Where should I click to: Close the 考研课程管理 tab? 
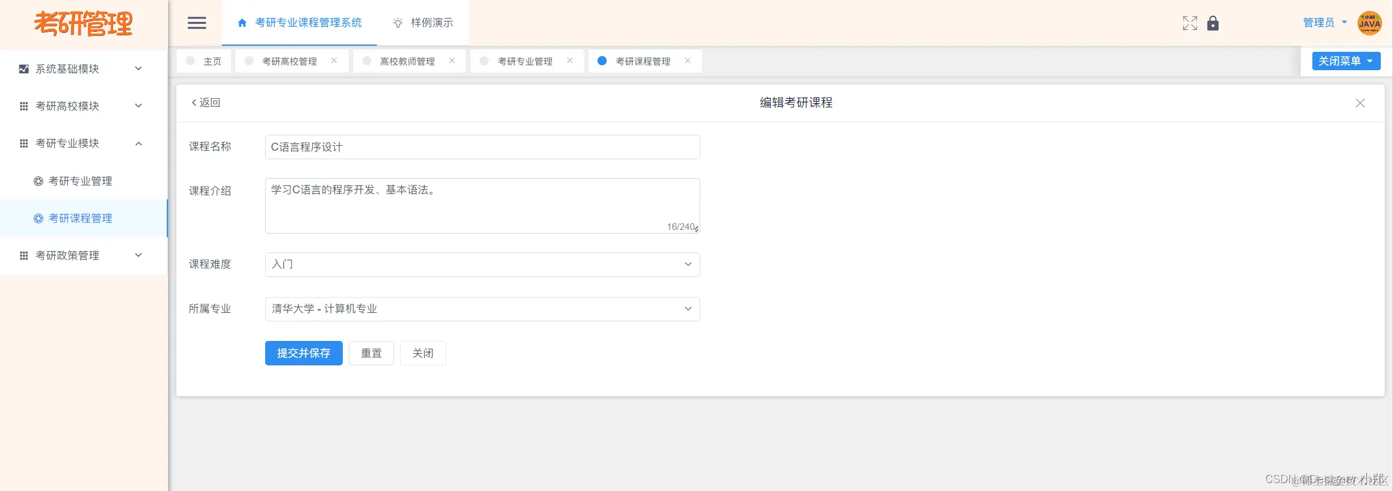click(x=688, y=60)
